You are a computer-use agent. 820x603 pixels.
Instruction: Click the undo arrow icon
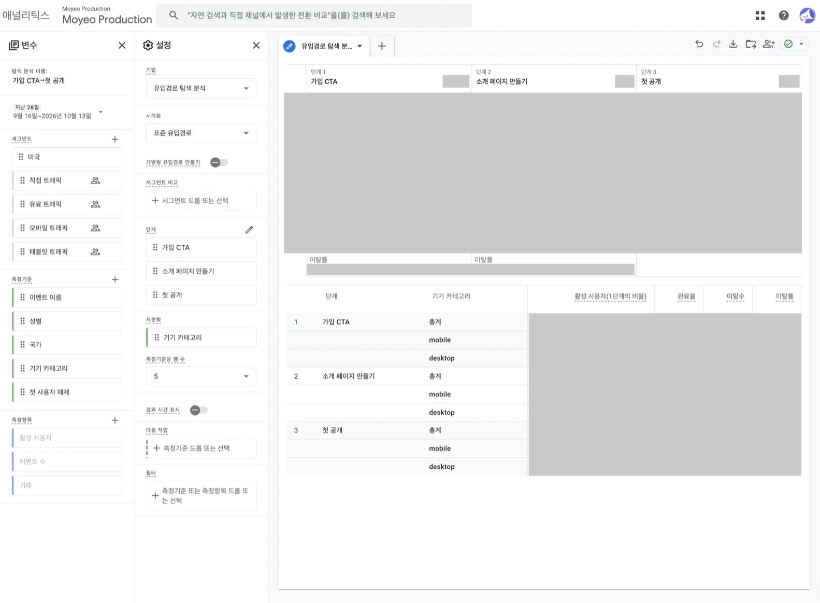coord(699,44)
